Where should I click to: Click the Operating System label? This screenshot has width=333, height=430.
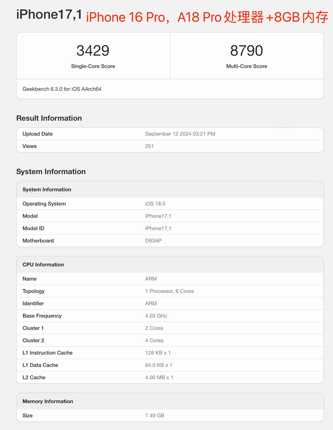[44, 204]
